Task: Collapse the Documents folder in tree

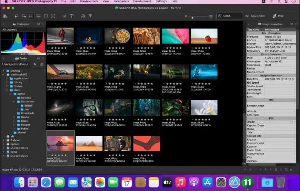Action: click(14, 102)
